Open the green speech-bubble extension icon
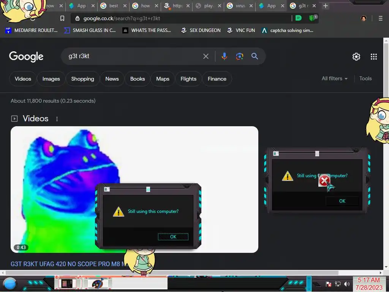Screen dimensions: 389x292 pos(299,18)
